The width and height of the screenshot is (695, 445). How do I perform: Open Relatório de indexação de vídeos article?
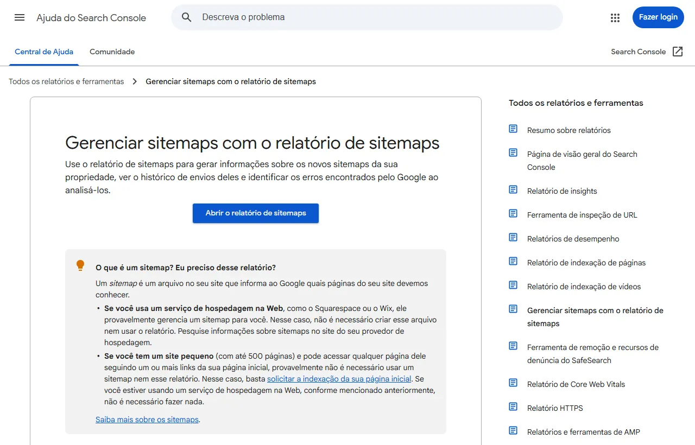click(584, 287)
